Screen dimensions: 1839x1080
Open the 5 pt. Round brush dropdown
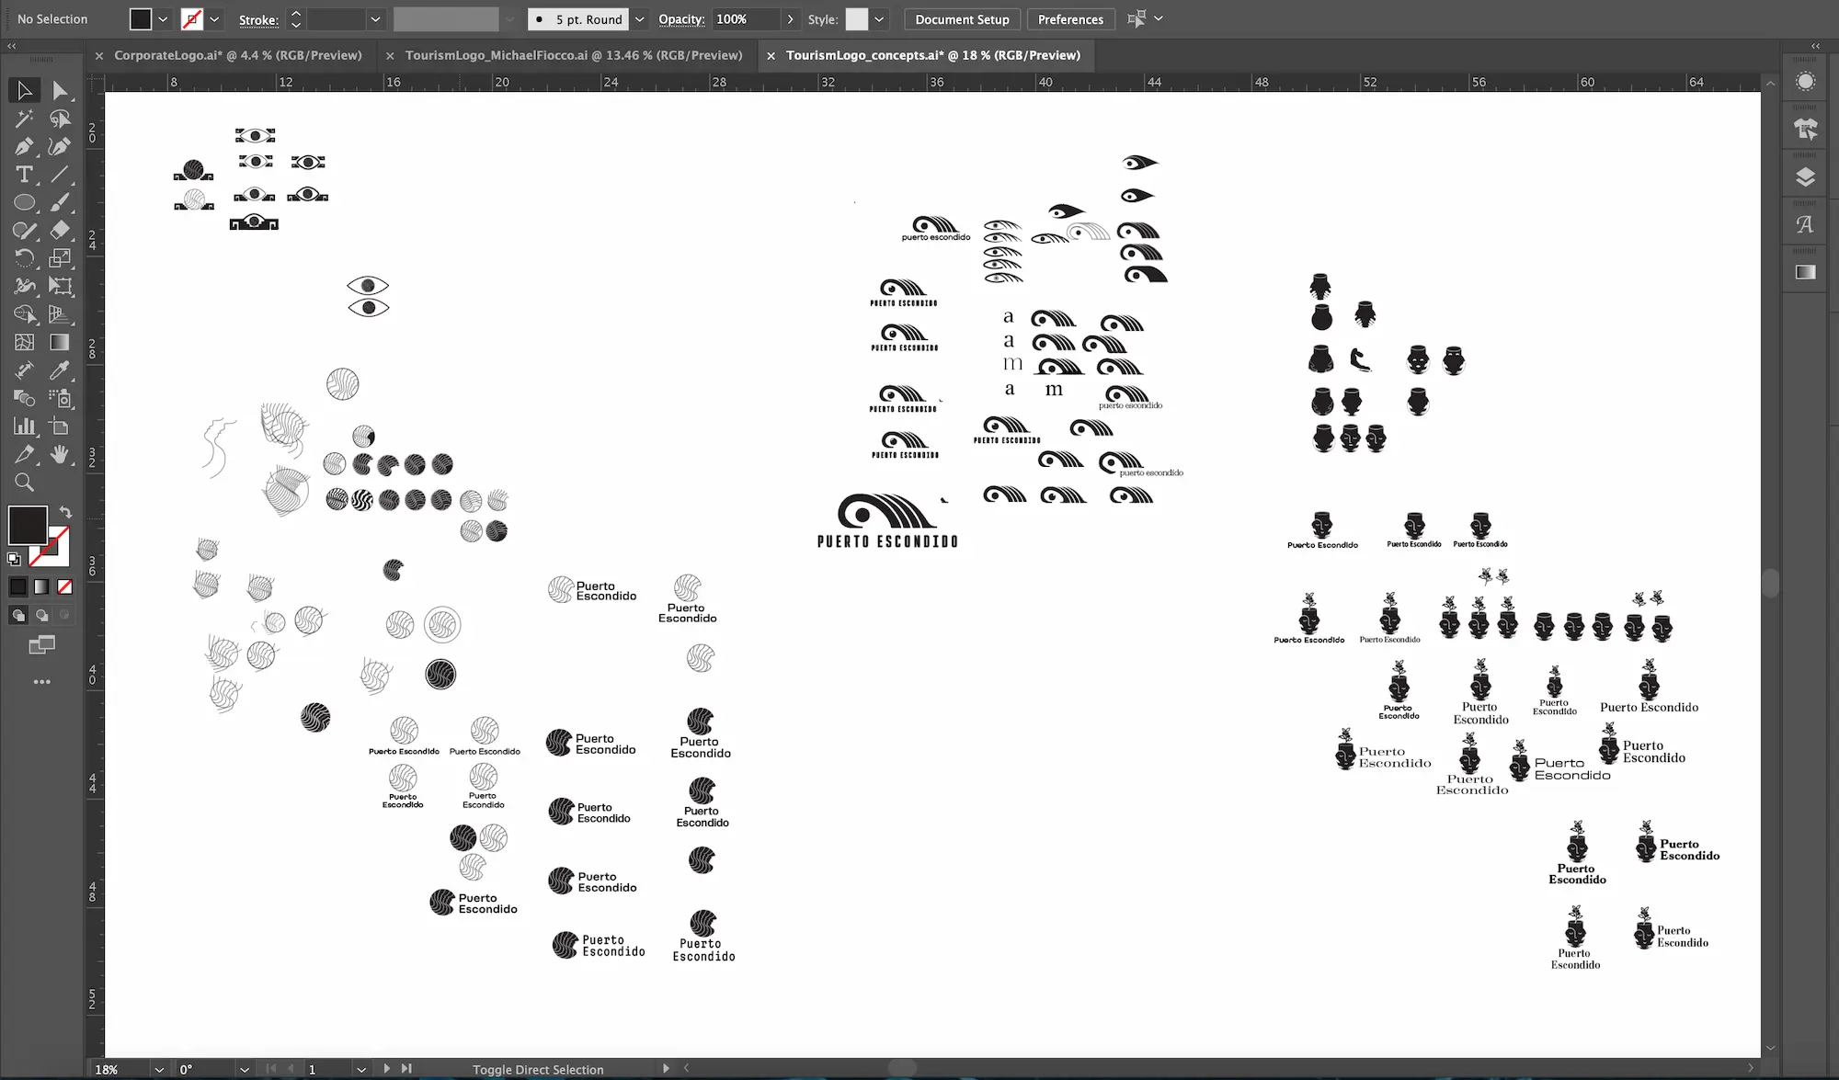[639, 19]
